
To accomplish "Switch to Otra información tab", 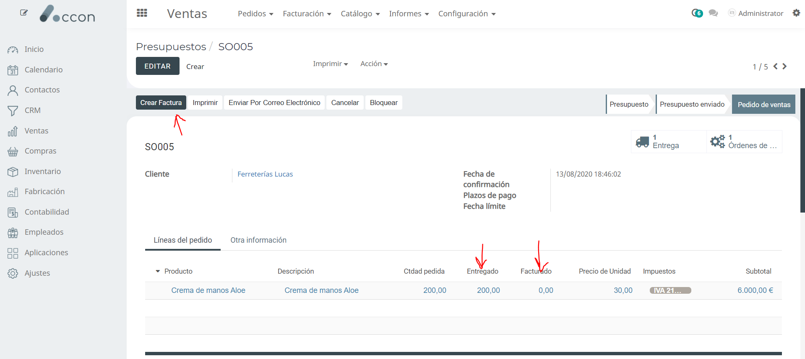I will coord(258,240).
